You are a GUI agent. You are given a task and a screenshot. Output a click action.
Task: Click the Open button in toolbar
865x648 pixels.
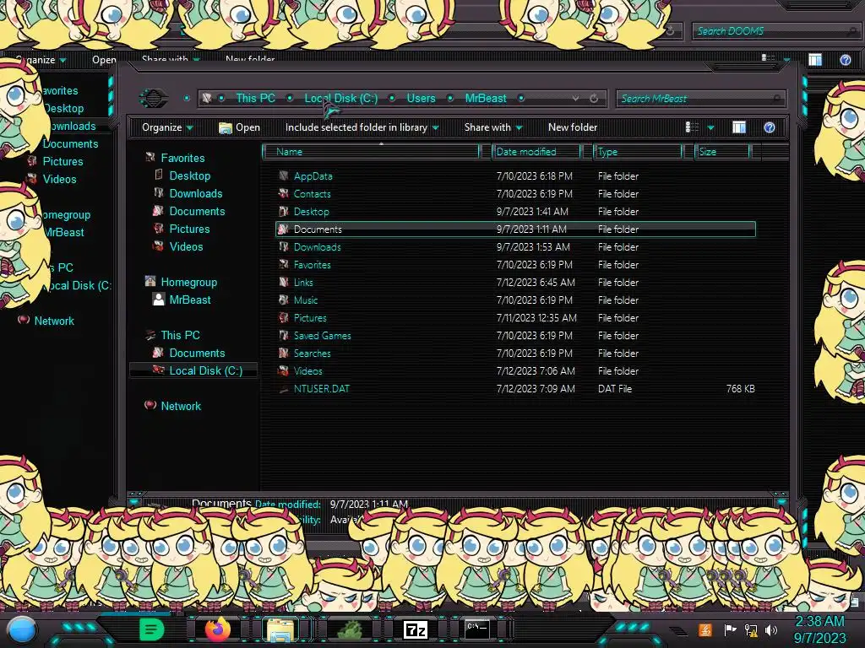click(239, 128)
